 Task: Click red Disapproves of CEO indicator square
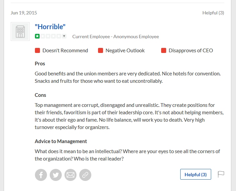pos(163,51)
